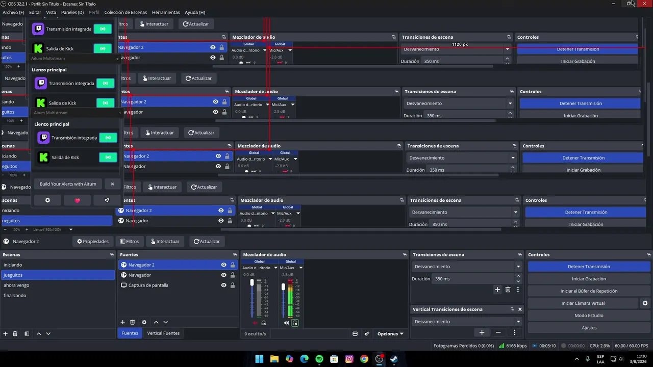Unmute the desktop audio channel
Screen dimensions: 653x367
(x=256, y=323)
